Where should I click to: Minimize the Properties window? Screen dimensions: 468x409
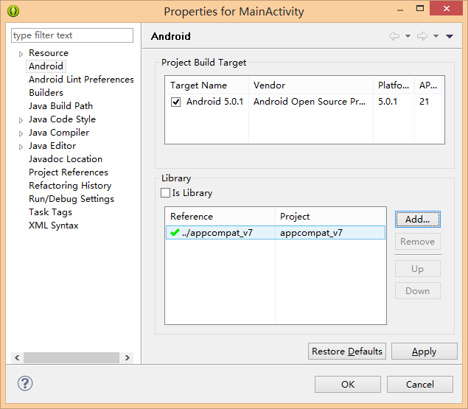[x=400, y=10]
